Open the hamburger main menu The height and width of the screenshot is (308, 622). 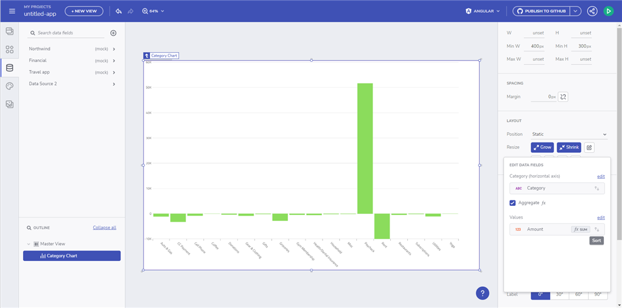point(12,11)
